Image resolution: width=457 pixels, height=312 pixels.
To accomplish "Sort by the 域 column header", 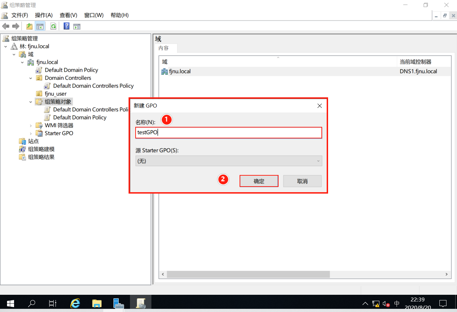I will point(278,62).
